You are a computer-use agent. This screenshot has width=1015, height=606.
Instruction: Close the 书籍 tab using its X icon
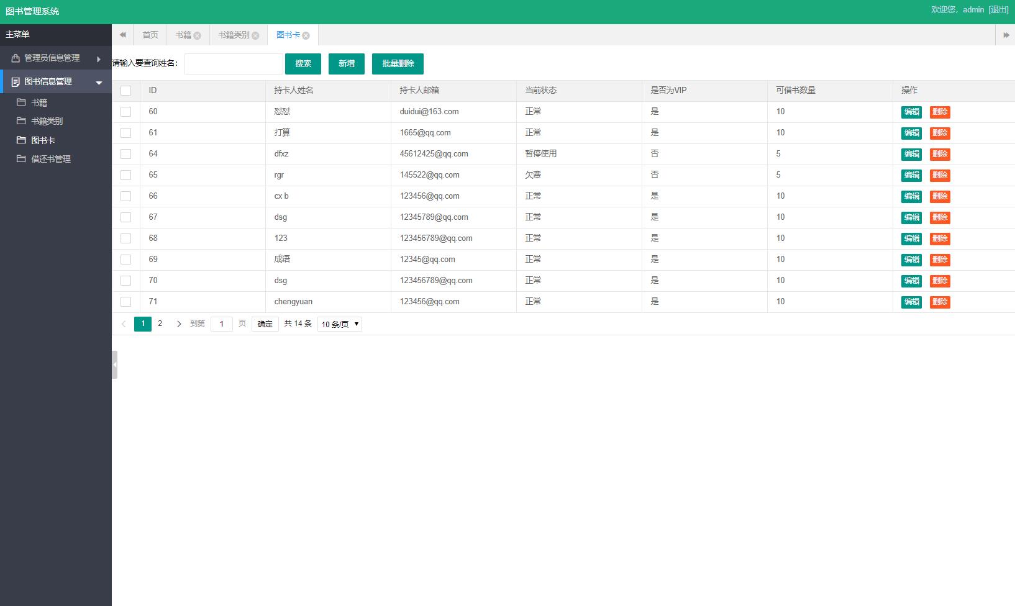tap(197, 35)
